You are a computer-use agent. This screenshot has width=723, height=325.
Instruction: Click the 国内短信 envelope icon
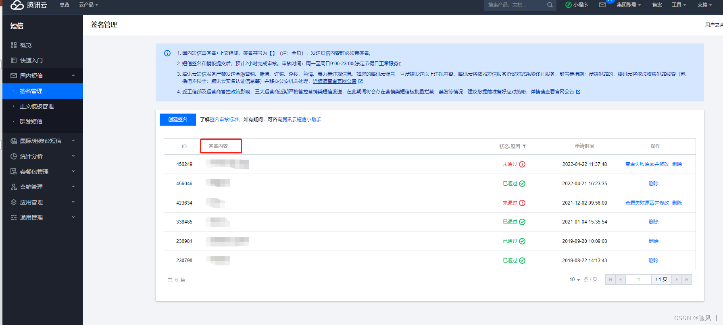tap(14, 76)
